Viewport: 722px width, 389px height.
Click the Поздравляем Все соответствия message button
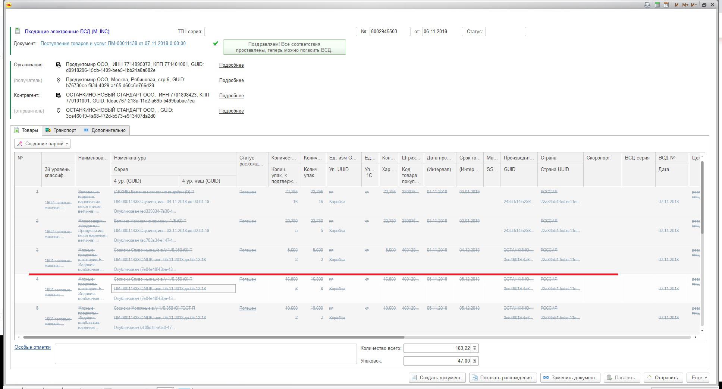pos(284,47)
